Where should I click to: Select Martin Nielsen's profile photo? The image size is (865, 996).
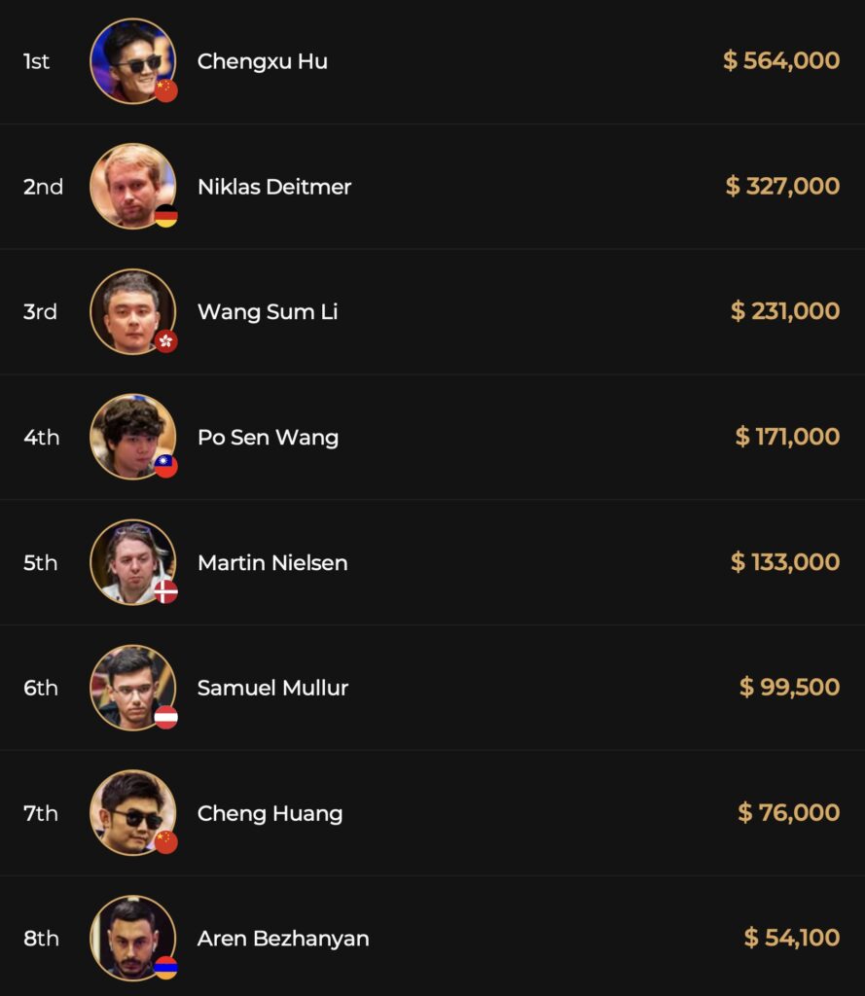point(132,561)
